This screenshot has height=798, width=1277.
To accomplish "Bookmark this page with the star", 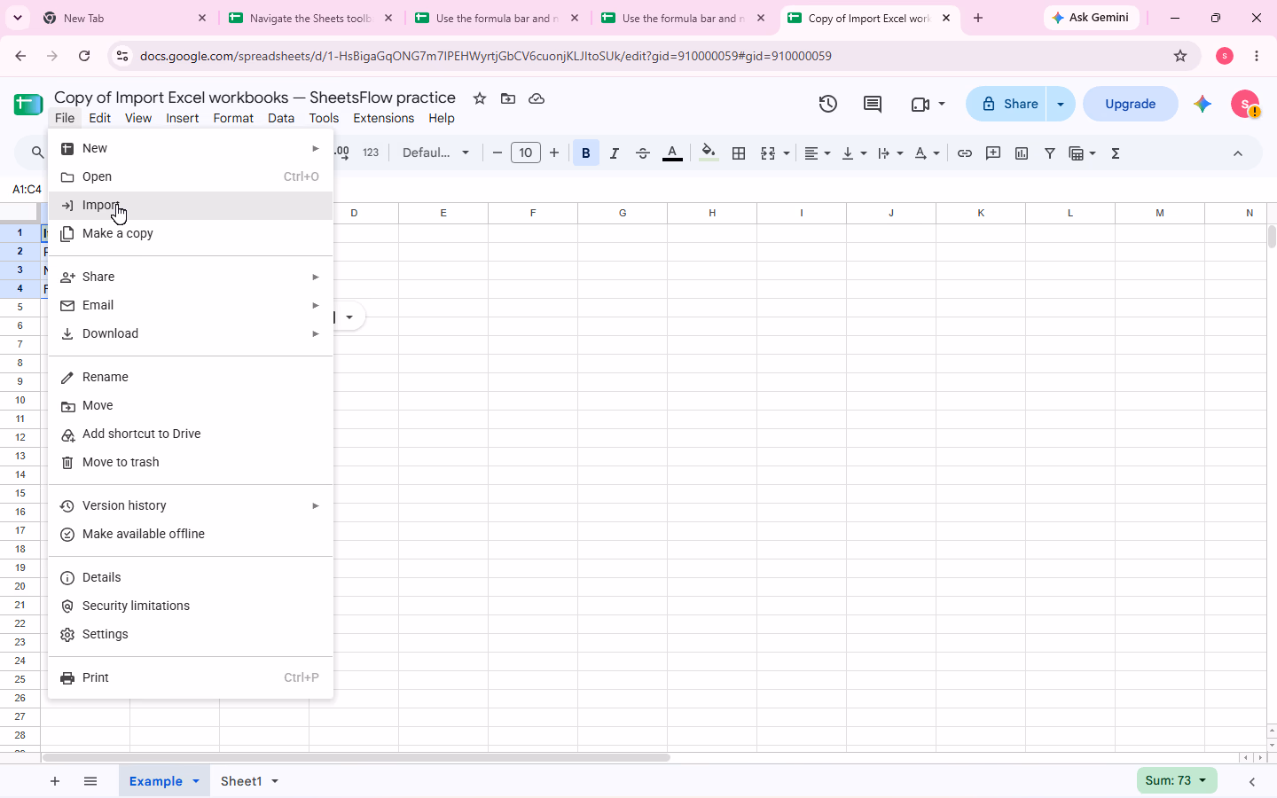I will 1180,56.
